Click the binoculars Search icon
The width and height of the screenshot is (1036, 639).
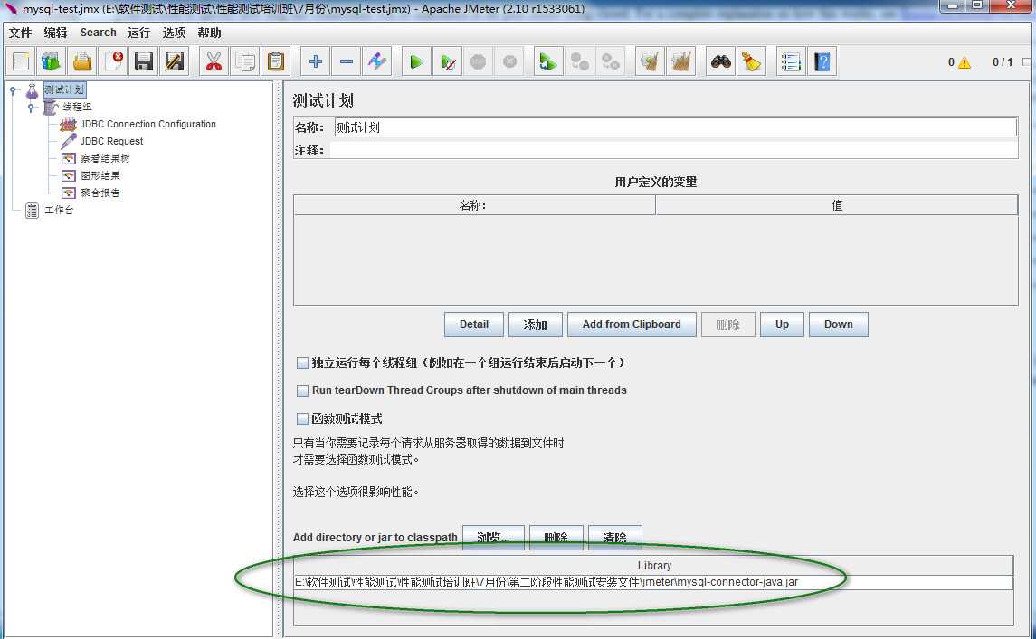click(x=720, y=62)
